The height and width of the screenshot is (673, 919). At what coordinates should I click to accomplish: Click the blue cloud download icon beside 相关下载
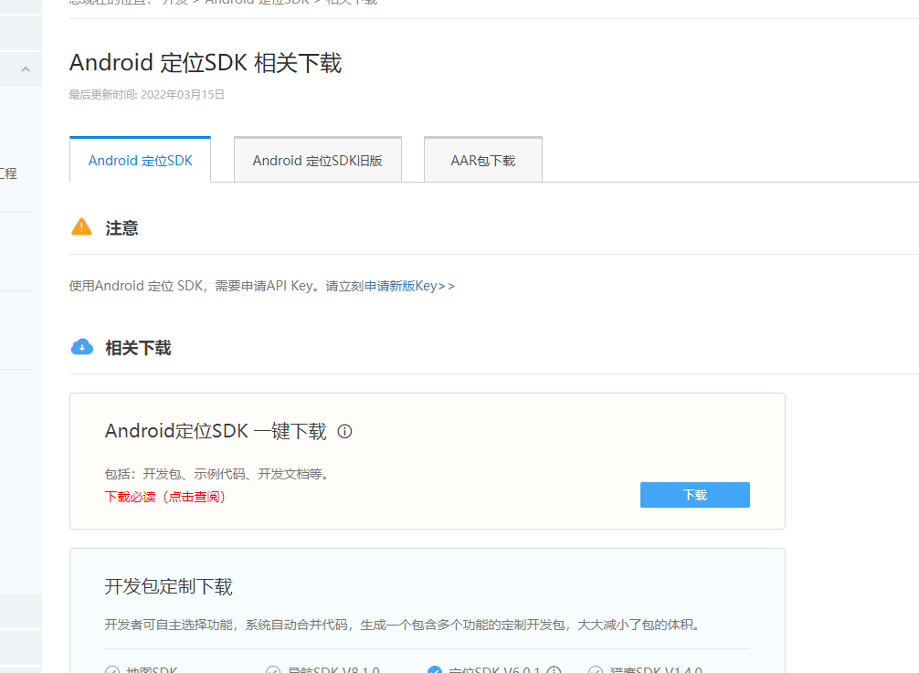(82, 347)
